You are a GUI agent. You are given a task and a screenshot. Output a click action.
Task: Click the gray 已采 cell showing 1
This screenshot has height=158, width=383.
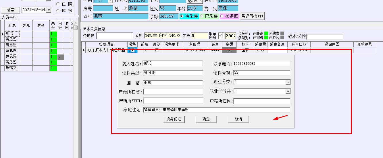(60, 57)
